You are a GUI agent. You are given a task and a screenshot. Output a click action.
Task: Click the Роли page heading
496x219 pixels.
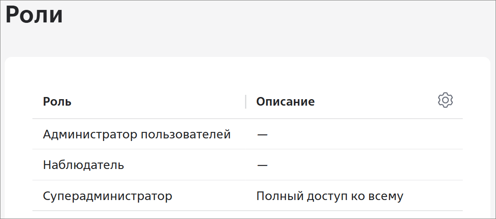pos(34,15)
